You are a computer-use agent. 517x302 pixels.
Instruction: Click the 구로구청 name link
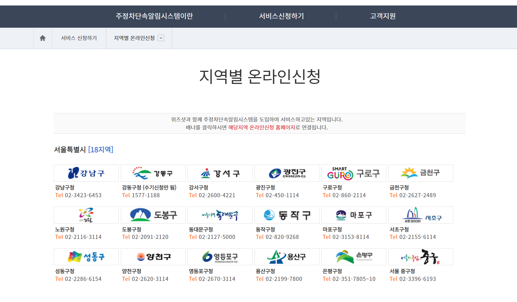click(x=332, y=188)
